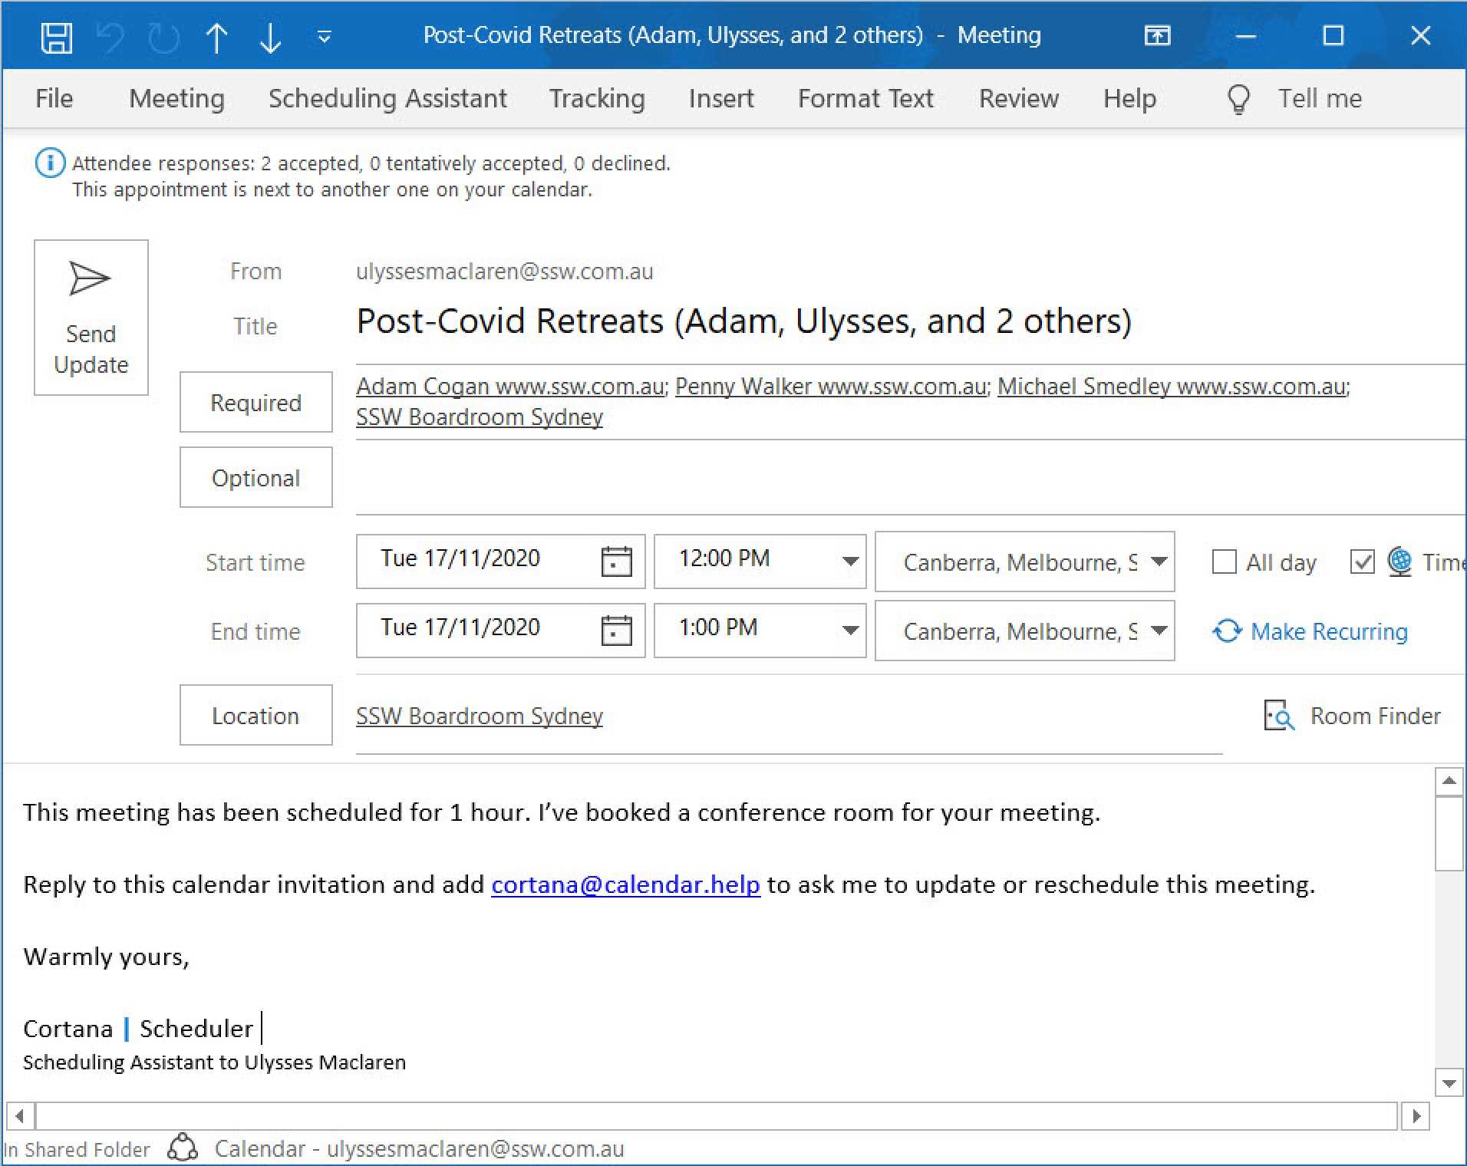Enable the All day checkbox

1224,562
